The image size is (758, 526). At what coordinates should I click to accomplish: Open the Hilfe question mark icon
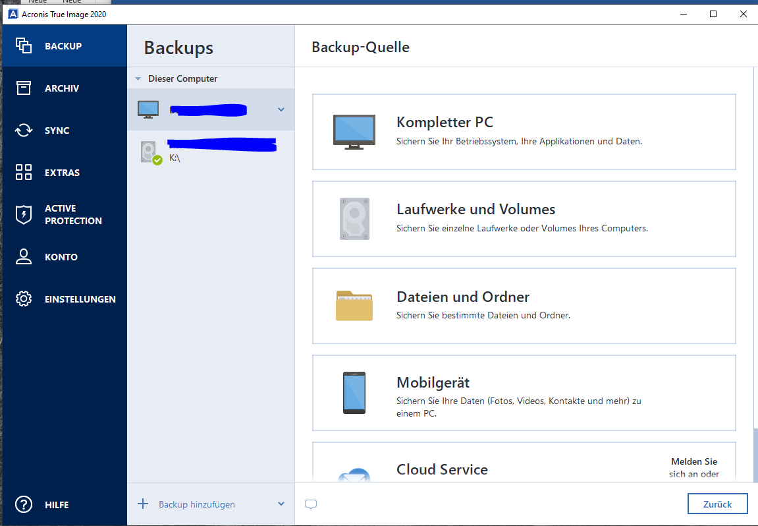click(23, 504)
